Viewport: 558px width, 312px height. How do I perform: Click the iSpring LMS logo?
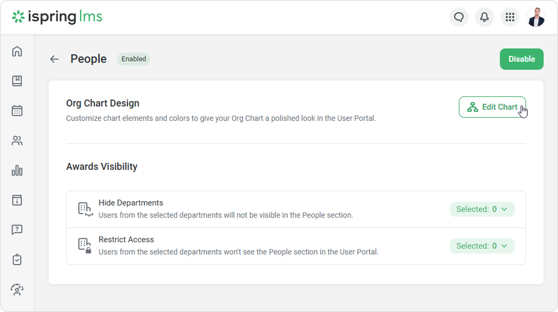tap(57, 17)
